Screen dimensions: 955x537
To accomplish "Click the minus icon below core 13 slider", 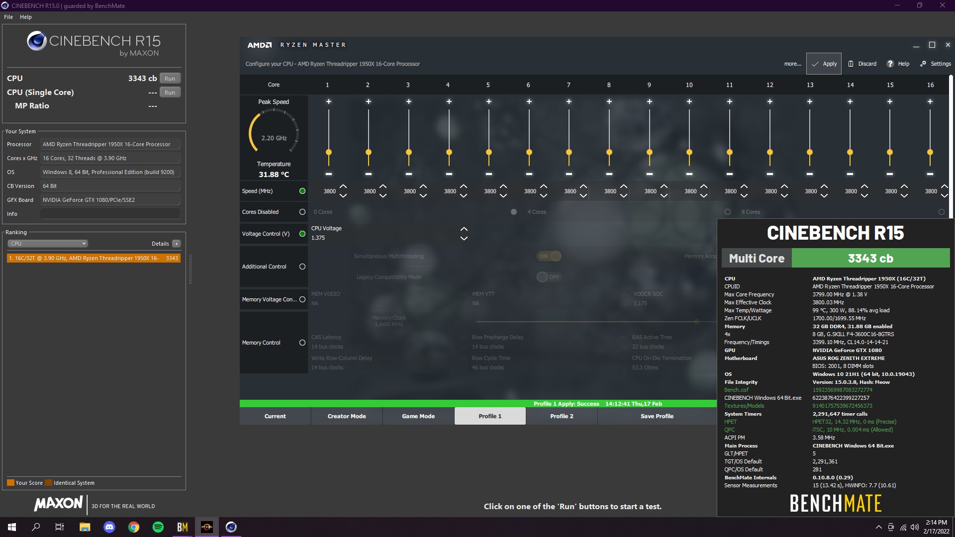I will tap(810, 174).
